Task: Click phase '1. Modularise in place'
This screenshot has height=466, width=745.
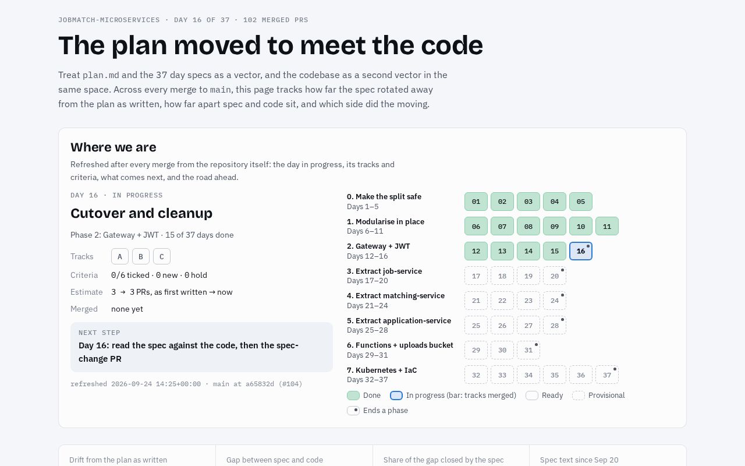Action: point(386,221)
